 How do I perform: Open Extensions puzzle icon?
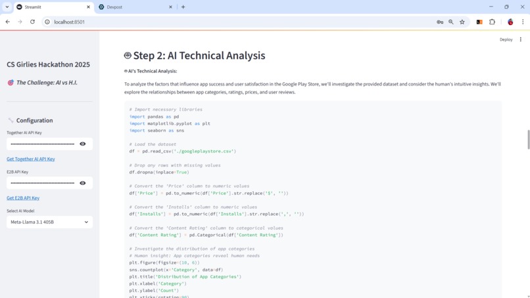492,22
